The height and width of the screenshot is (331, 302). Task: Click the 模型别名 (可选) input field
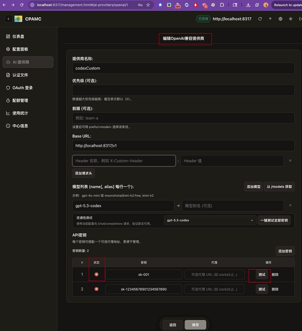pyautogui.click(x=233, y=206)
